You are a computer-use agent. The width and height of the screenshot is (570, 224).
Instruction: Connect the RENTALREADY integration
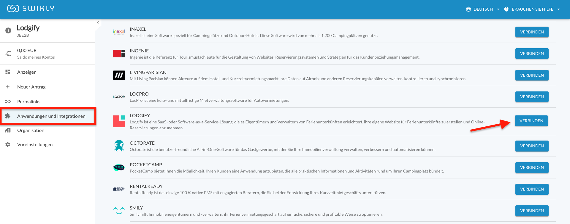pyautogui.click(x=532, y=189)
